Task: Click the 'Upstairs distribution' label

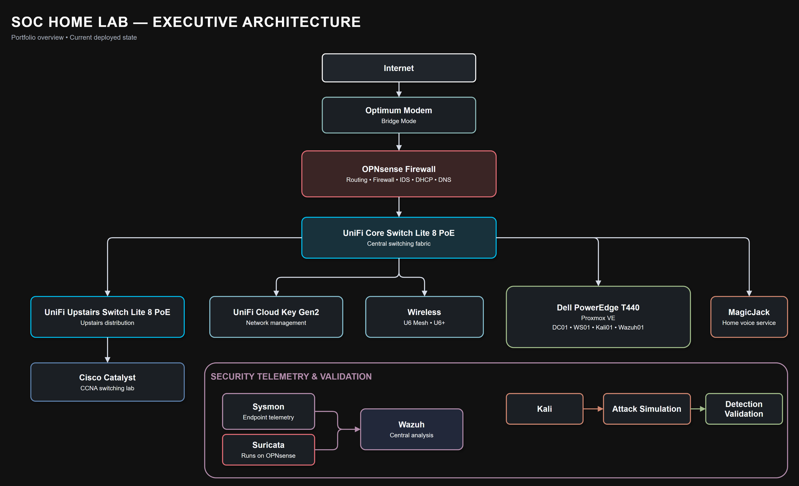Action: point(107,323)
